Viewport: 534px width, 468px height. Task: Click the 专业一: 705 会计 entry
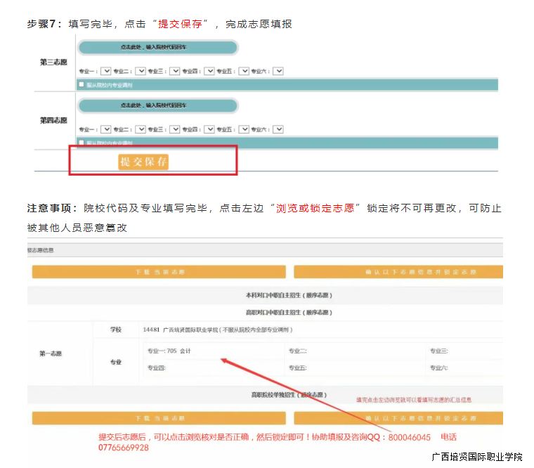coord(169,351)
